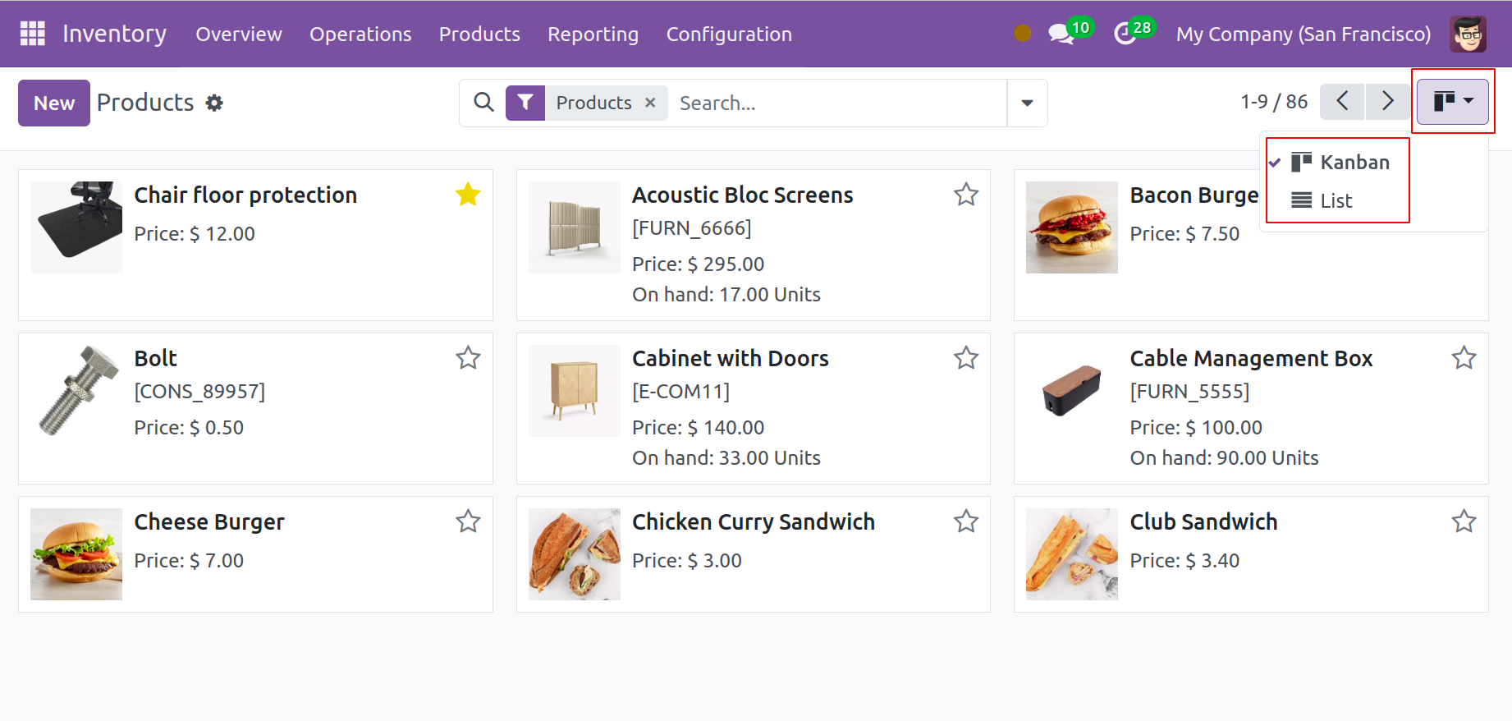The image size is (1512, 721).
Task: Click the search magnifier icon
Action: pyautogui.click(x=484, y=103)
